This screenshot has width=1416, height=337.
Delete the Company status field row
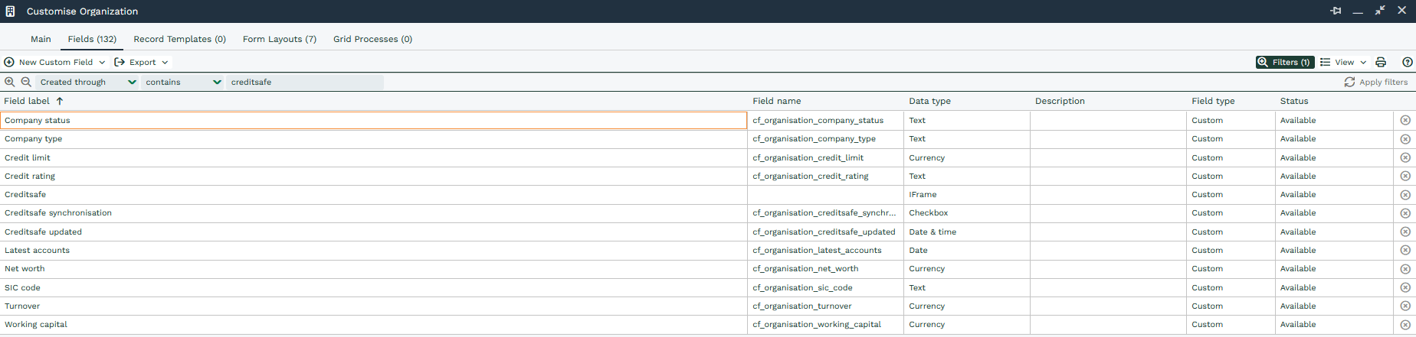pyautogui.click(x=1405, y=121)
